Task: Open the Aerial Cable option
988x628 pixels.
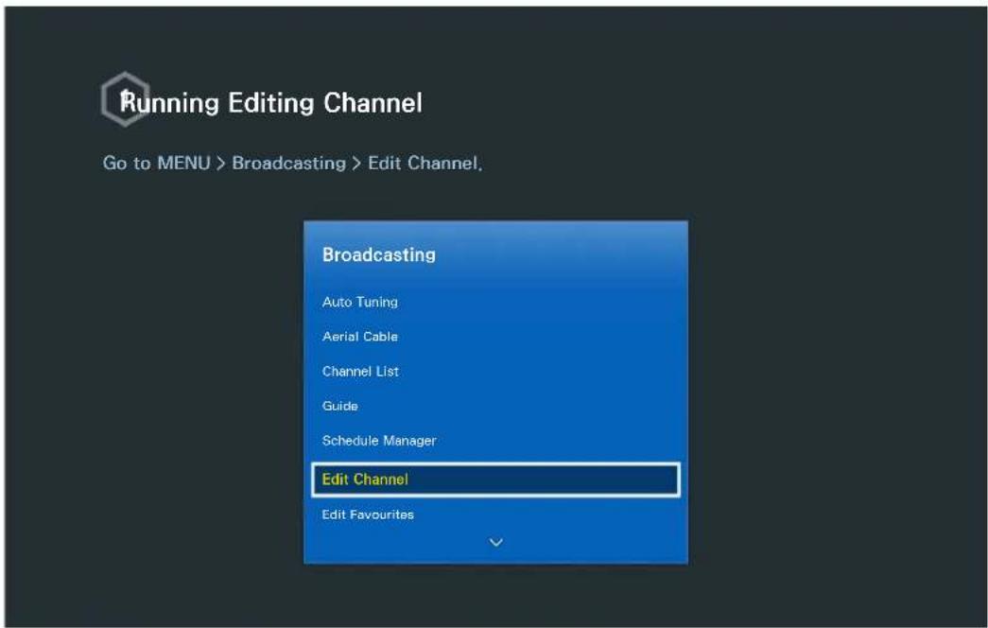Action: point(360,337)
